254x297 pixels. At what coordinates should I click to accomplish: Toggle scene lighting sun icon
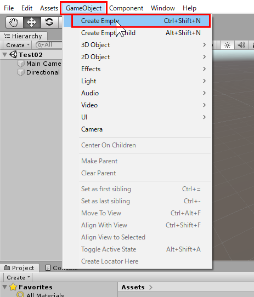[227, 45]
